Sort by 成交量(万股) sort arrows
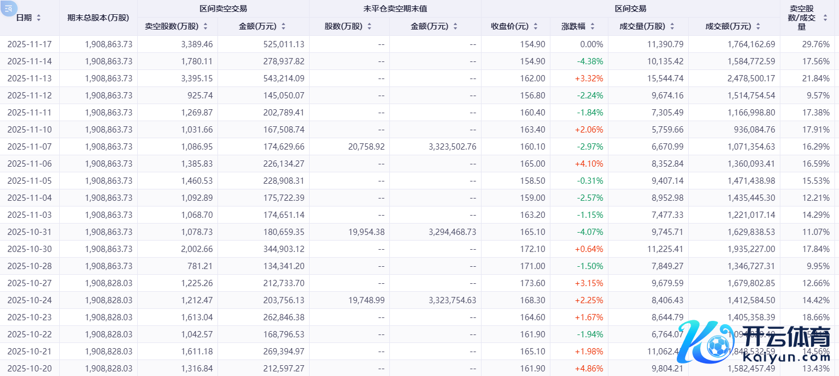Screen dimensions: 839x376 tap(672, 27)
